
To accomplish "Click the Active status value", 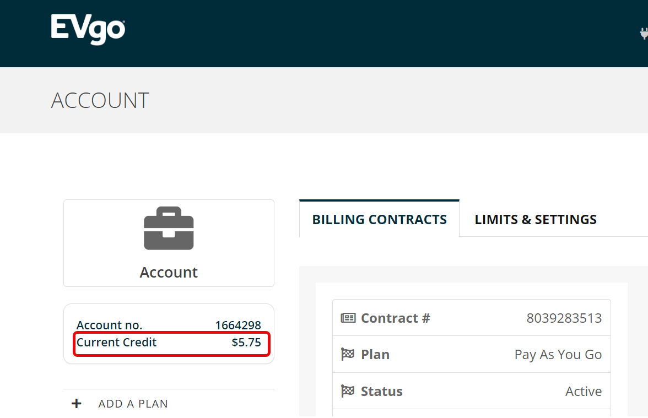I will [x=584, y=391].
